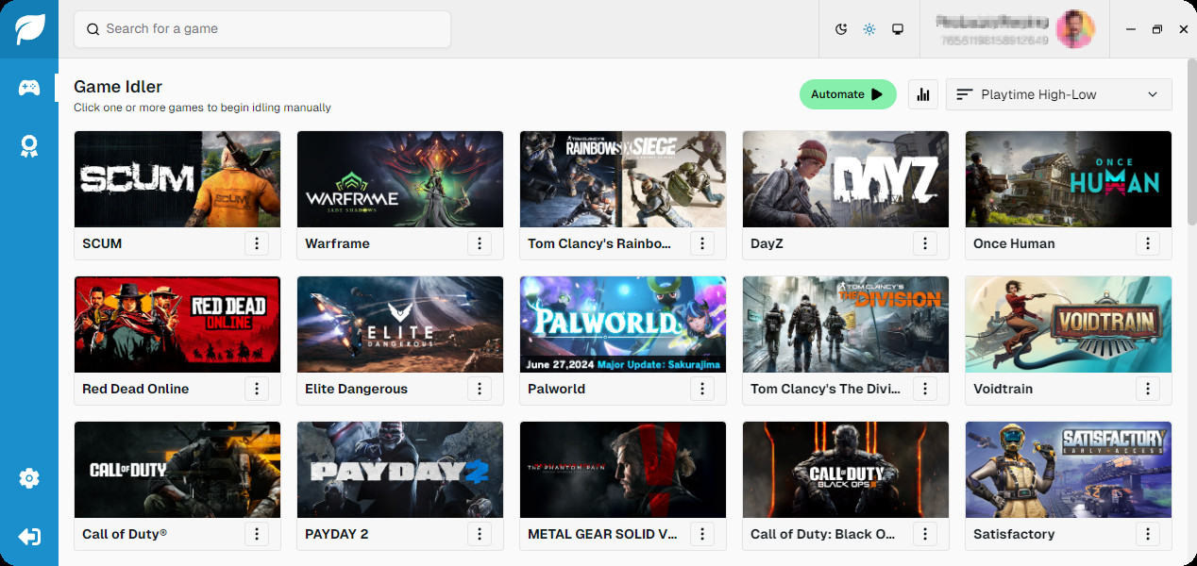This screenshot has width=1197, height=566.
Task: Open options menu for Tom Clancy's The Division
Action: click(925, 389)
